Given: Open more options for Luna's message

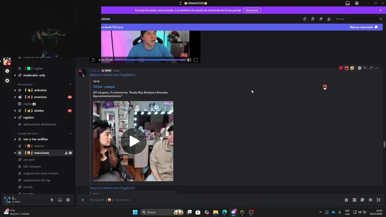Looking at the screenshot, I should (x=377, y=68).
